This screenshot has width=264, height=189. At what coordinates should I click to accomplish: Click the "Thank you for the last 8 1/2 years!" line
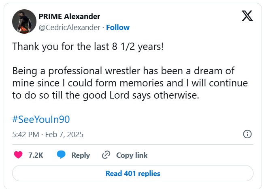(88, 46)
